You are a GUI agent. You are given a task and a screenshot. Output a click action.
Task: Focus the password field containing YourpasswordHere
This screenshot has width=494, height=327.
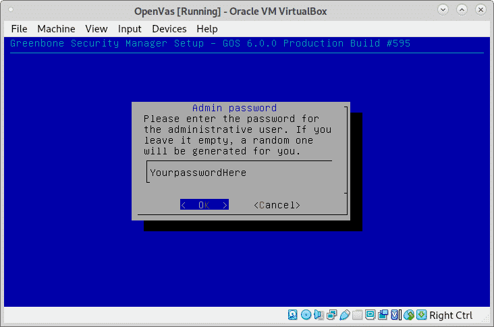click(240, 173)
